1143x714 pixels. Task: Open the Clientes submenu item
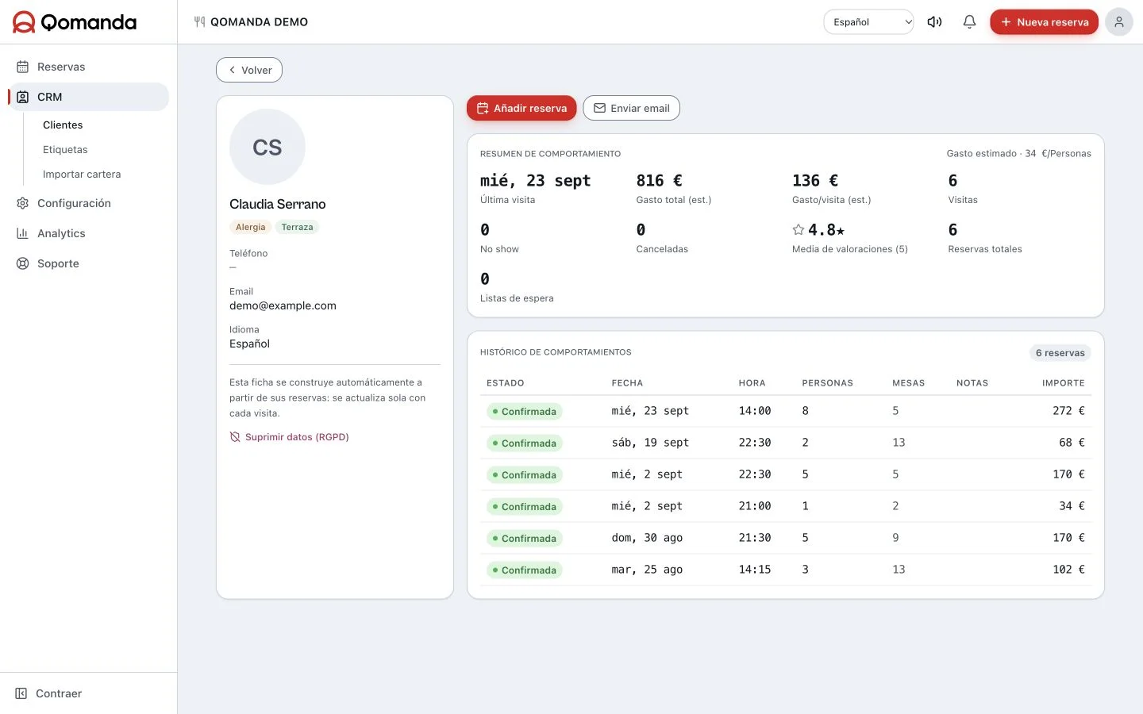click(x=63, y=125)
